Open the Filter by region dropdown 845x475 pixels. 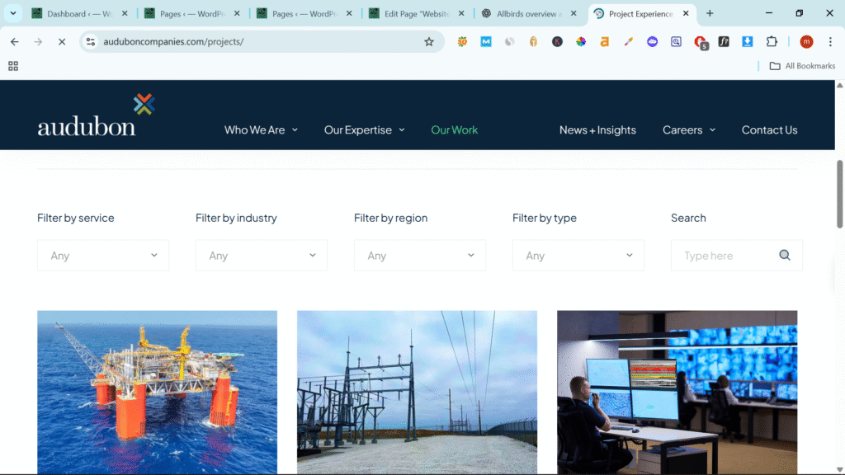tap(420, 256)
